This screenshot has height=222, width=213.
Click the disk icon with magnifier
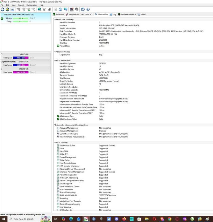(x=33, y=9)
